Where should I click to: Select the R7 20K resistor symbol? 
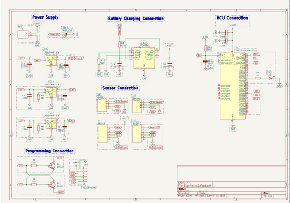click(x=99, y=62)
